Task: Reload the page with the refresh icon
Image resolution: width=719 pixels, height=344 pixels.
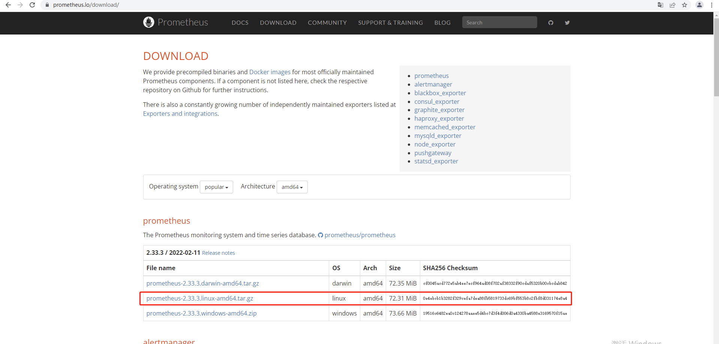Action: point(32,5)
